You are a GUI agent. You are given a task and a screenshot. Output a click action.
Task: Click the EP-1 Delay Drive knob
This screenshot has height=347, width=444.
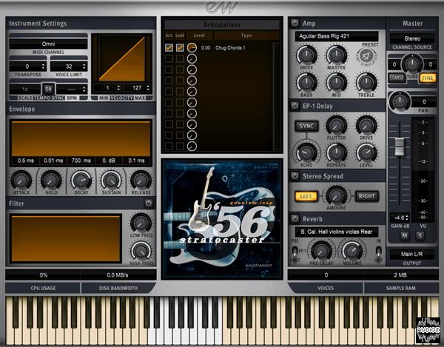pos(366,125)
